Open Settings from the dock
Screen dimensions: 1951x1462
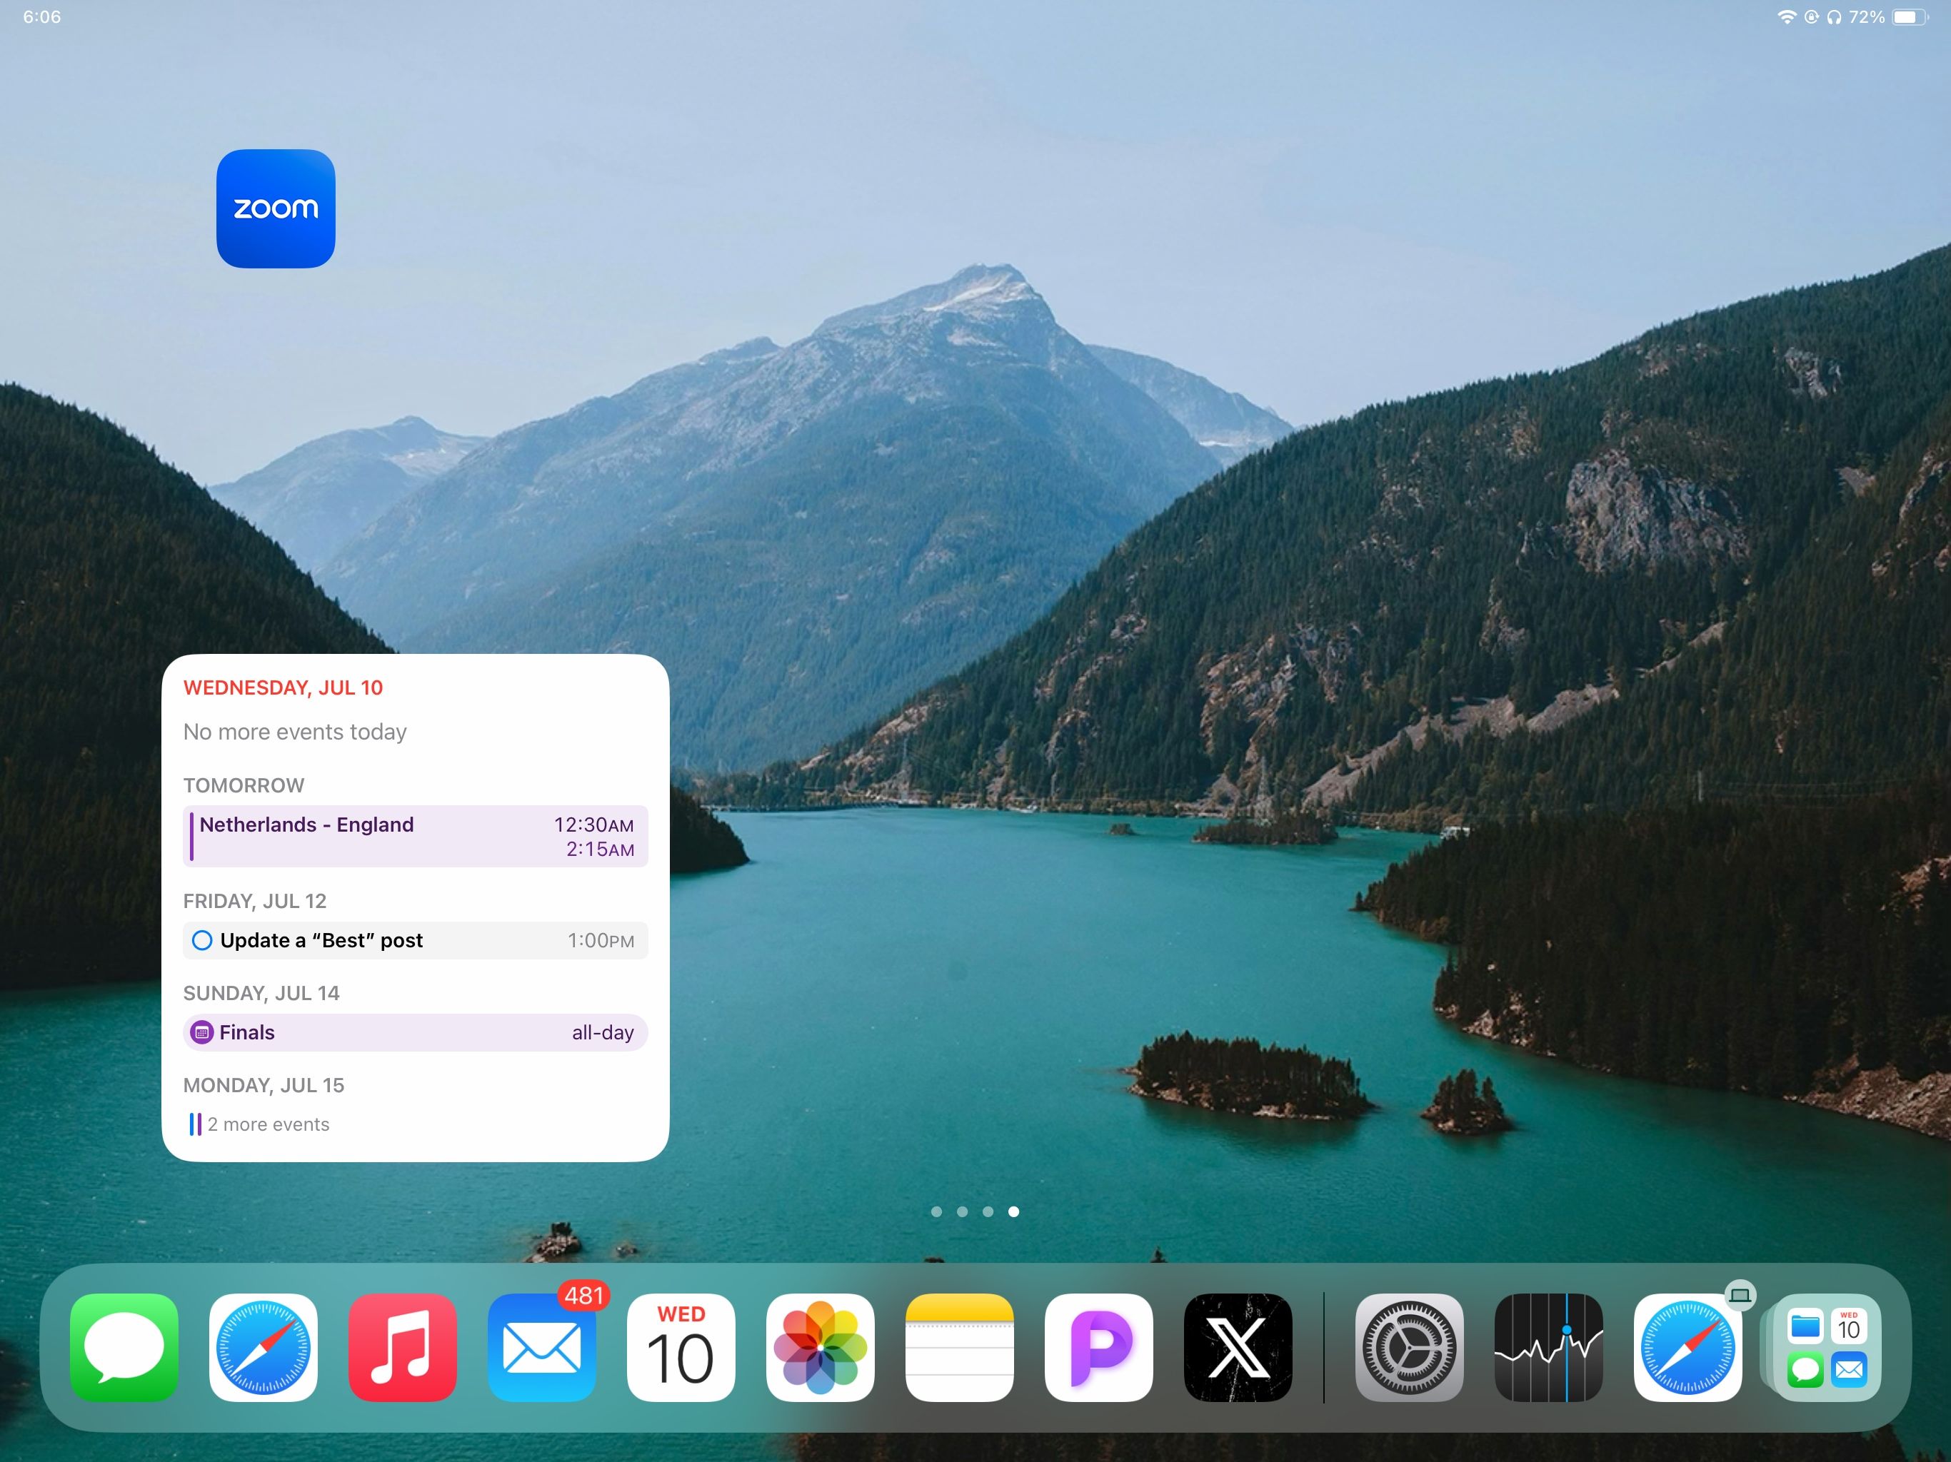click(x=1408, y=1347)
